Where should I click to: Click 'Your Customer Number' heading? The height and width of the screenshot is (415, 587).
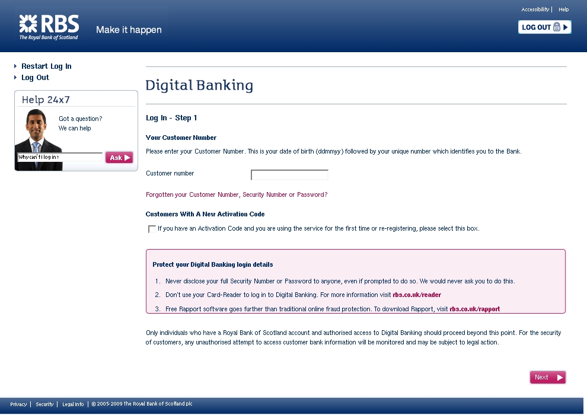[181, 138]
